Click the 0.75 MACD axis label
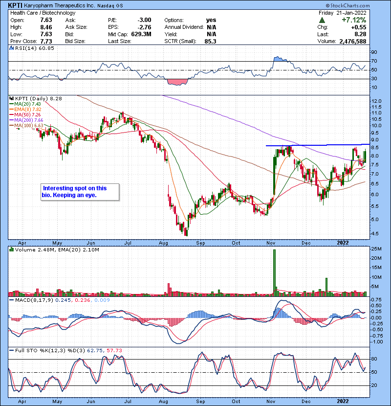The height and width of the screenshot is (406, 391). (377, 300)
